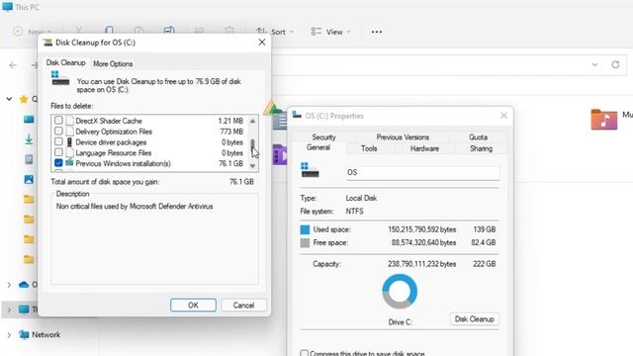Select the Delivery Optimization Files row text
The height and width of the screenshot is (356, 633).
click(x=114, y=132)
